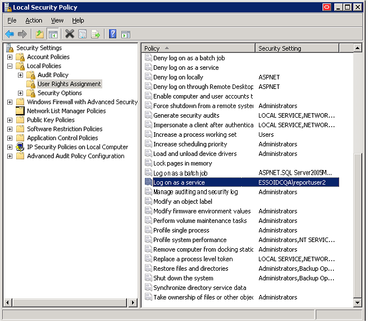The image size is (369, 322).
Task: Select 'Restore files and directories' policy
Action: 191,269
